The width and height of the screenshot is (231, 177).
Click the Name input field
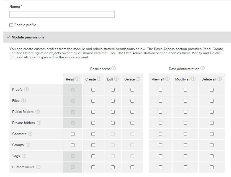click(62, 14)
